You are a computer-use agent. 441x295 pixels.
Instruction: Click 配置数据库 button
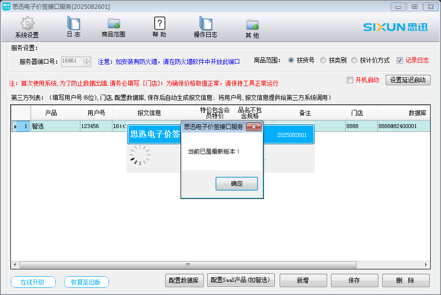click(x=184, y=280)
